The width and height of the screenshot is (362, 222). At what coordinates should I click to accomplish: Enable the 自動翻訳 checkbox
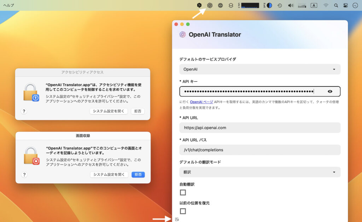point(183,192)
